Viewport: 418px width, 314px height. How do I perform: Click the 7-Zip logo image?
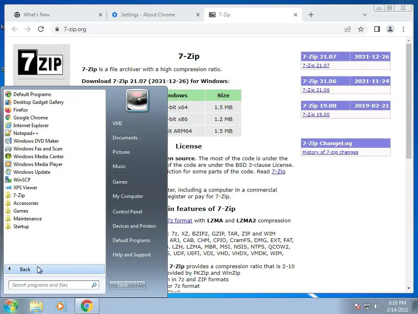pos(40,62)
